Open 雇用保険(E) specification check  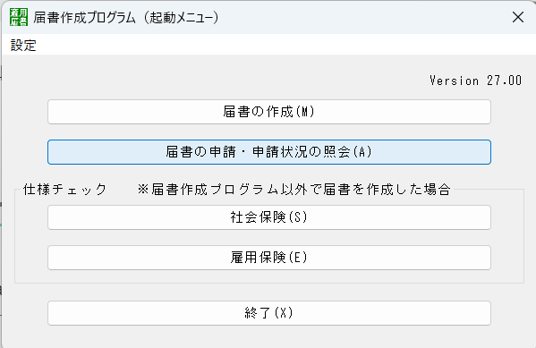pyautogui.click(x=269, y=258)
